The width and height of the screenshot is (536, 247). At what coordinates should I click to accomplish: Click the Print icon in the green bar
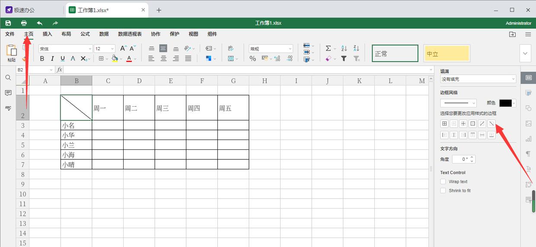(x=24, y=23)
